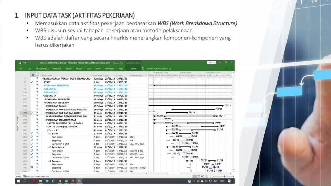Screen dimensions: 331x186
Task: Collapse the 2. Pelat Lantai summary task
Action: (x=49, y=147)
